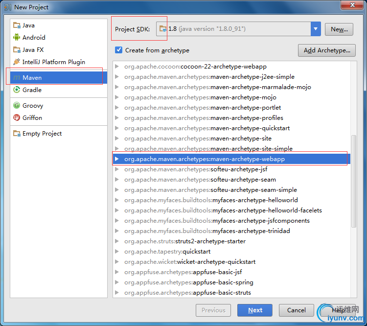This screenshot has width=367, height=326.
Task: Click the Previous button
Action: tap(213, 310)
